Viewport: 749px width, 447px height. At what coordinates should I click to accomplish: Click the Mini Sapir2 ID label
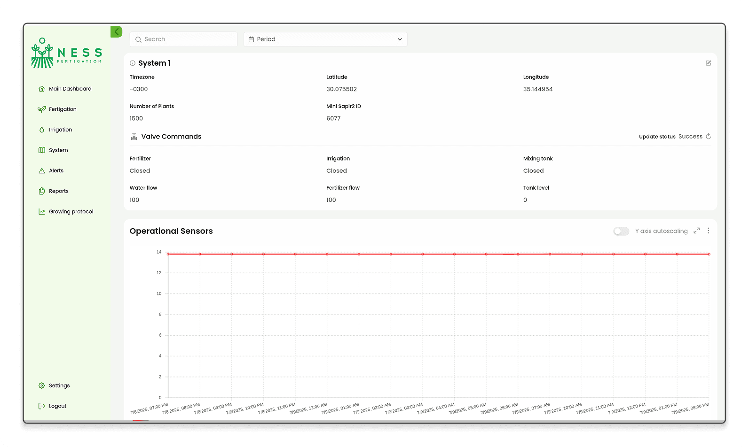click(344, 107)
